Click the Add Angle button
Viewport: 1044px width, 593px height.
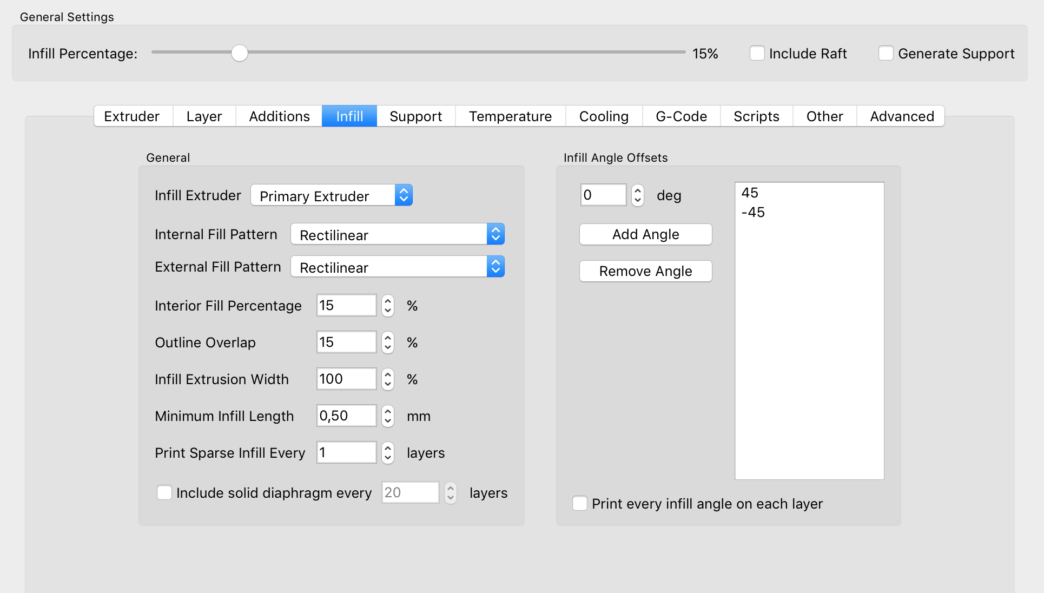click(645, 234)
